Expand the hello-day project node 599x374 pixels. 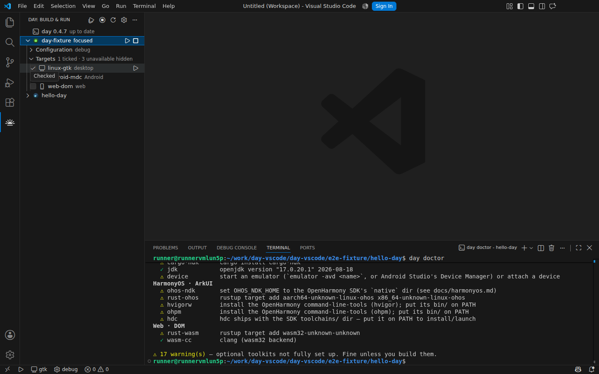(28, 96)
